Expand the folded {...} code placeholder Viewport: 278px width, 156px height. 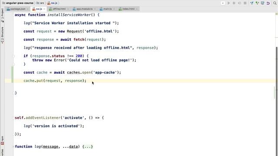tap(88, 146)
